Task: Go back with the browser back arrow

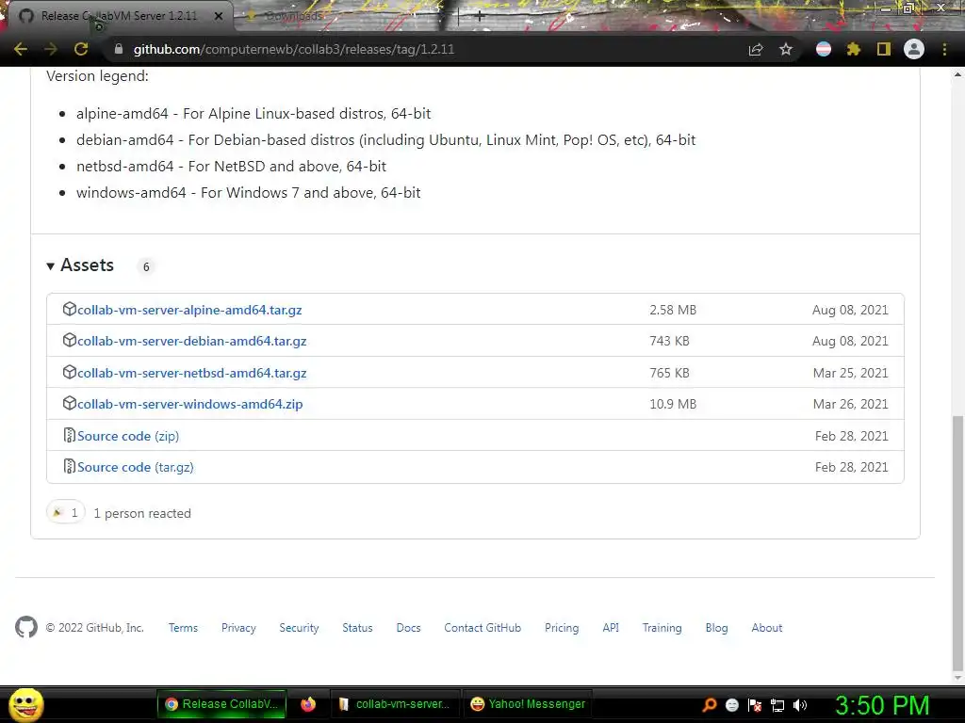Action: (x=21, y=49)
